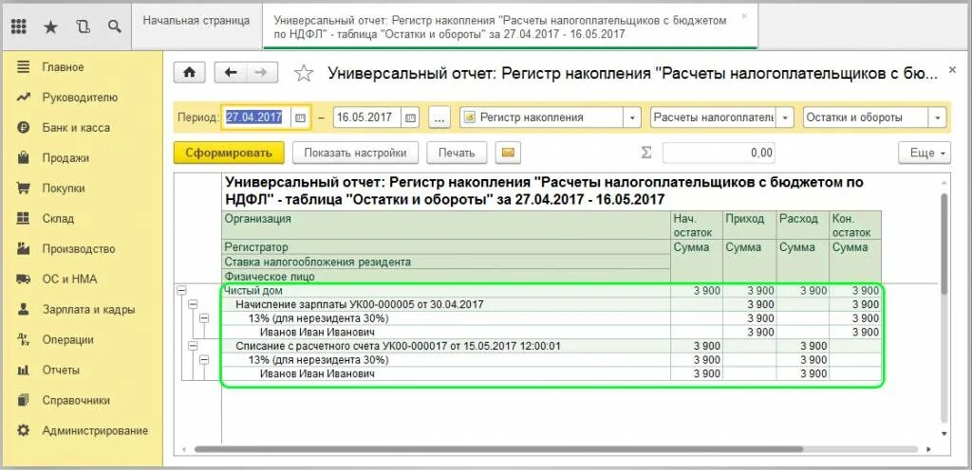Close the Универсальный отчет tab
972x470 pixels.
pyautogui.click(x=744, y=16)
